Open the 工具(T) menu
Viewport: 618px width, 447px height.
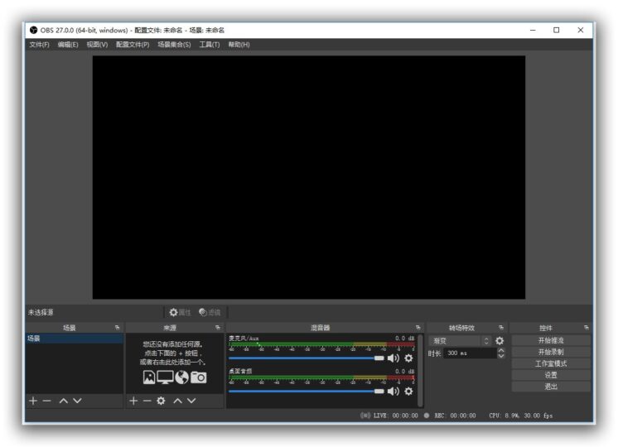pos(210,45)
